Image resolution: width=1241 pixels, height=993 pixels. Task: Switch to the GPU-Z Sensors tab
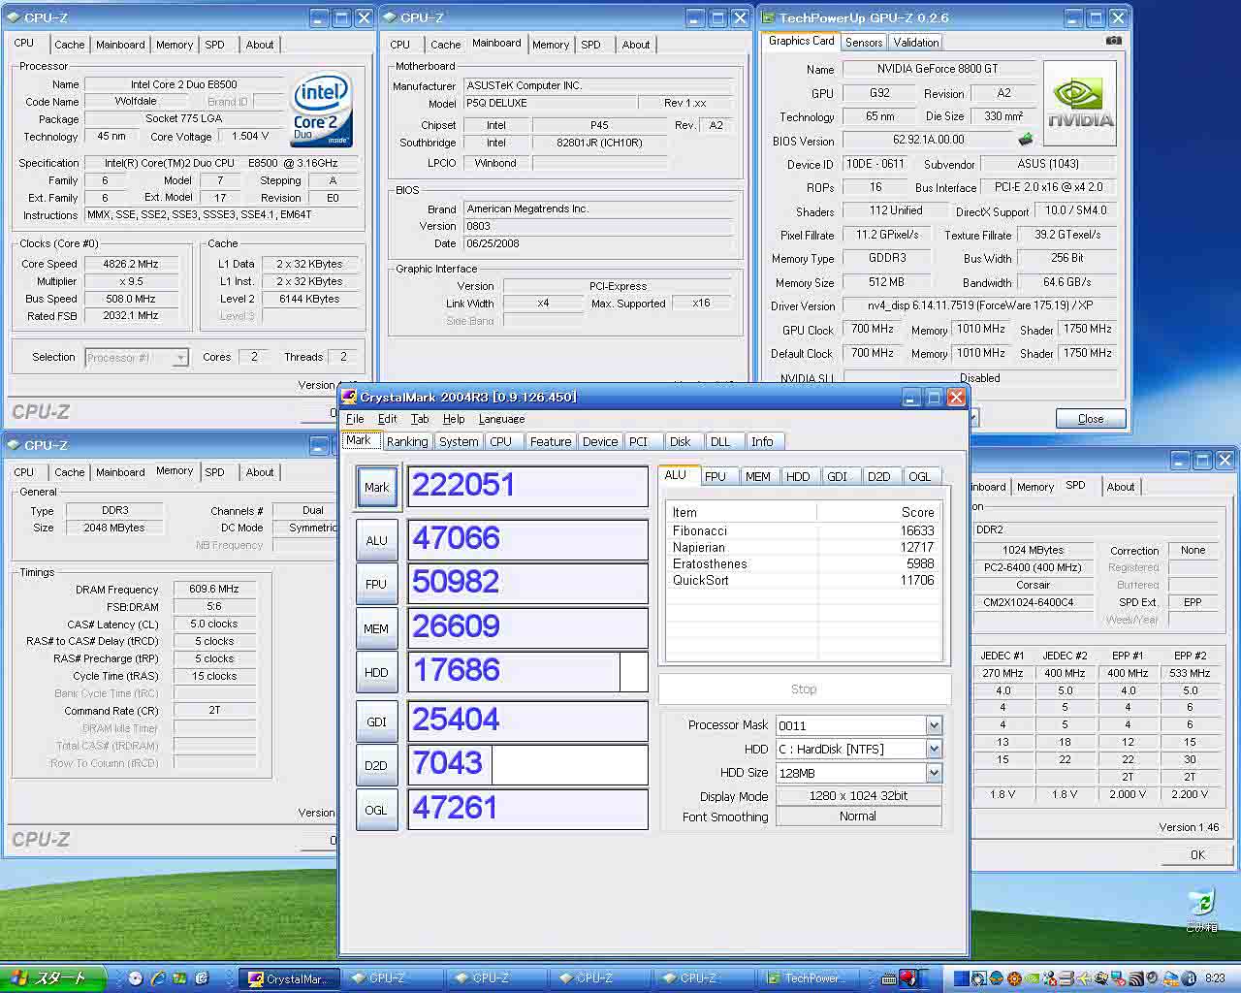(863, 42)
